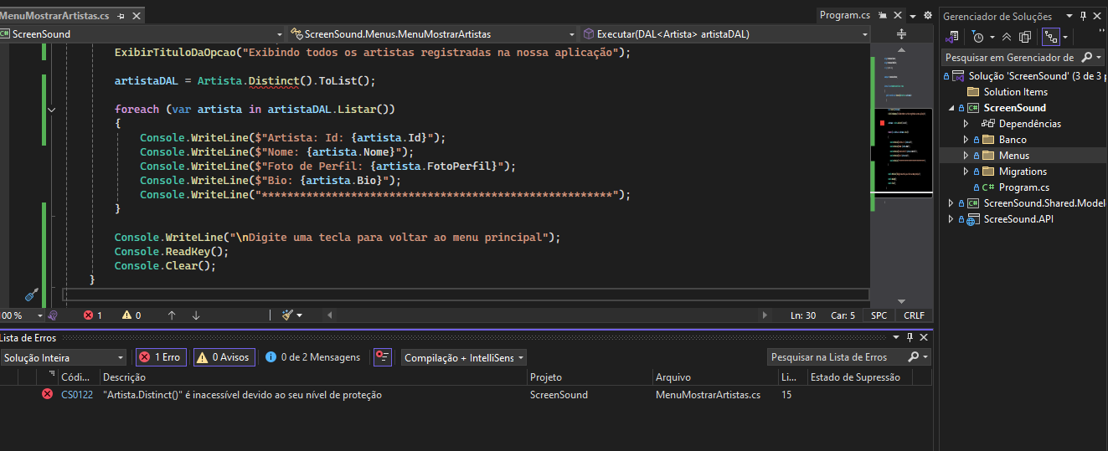Image resolution: width=1108 pixels, height=451 pixels.
Task: Select the Artista.Distinct() error description row
Action: pos(243,395)
